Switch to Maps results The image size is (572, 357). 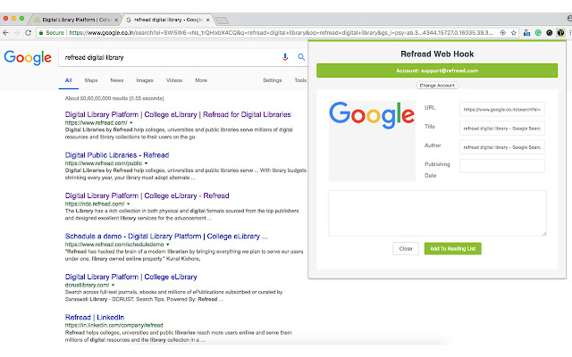[91, 80]
